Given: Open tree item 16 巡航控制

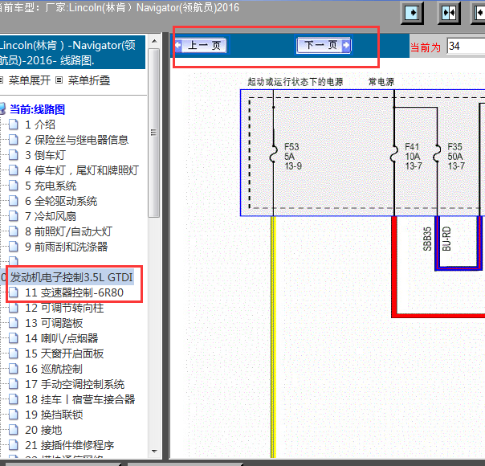Looking at the screenshot, I should (54, 369).
